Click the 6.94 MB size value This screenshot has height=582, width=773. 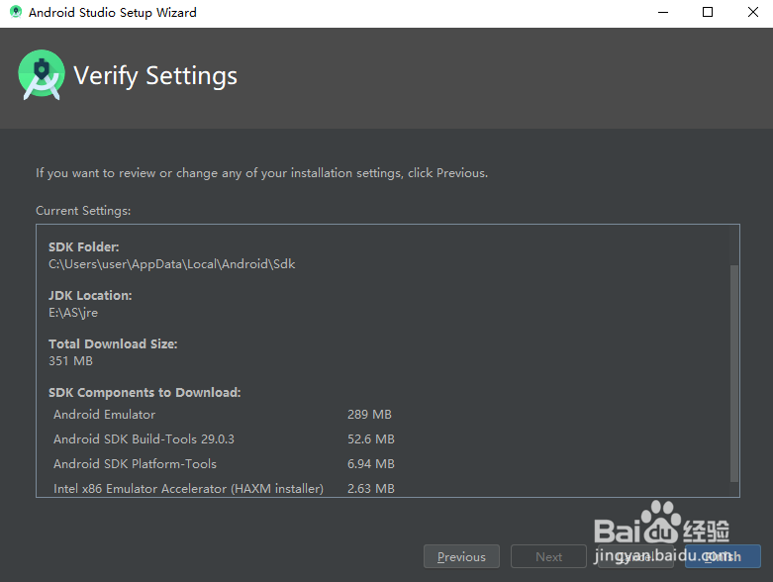coord(371,464)
